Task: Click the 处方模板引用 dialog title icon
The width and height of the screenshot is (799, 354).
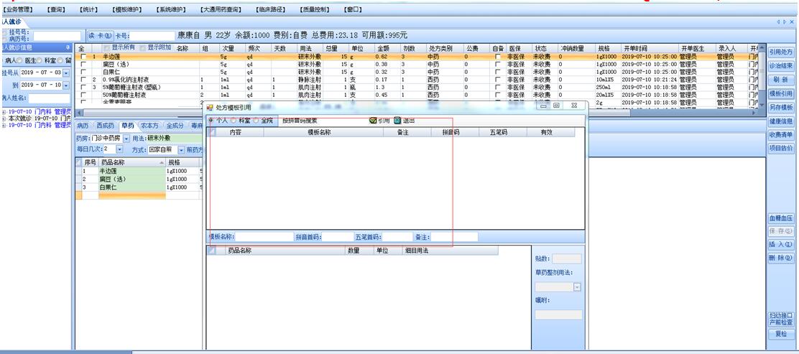Action: [x=209, y=108]
